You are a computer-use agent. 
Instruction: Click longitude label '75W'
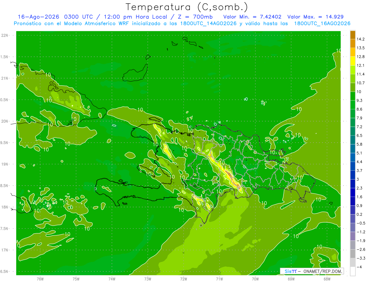[76, 279]
